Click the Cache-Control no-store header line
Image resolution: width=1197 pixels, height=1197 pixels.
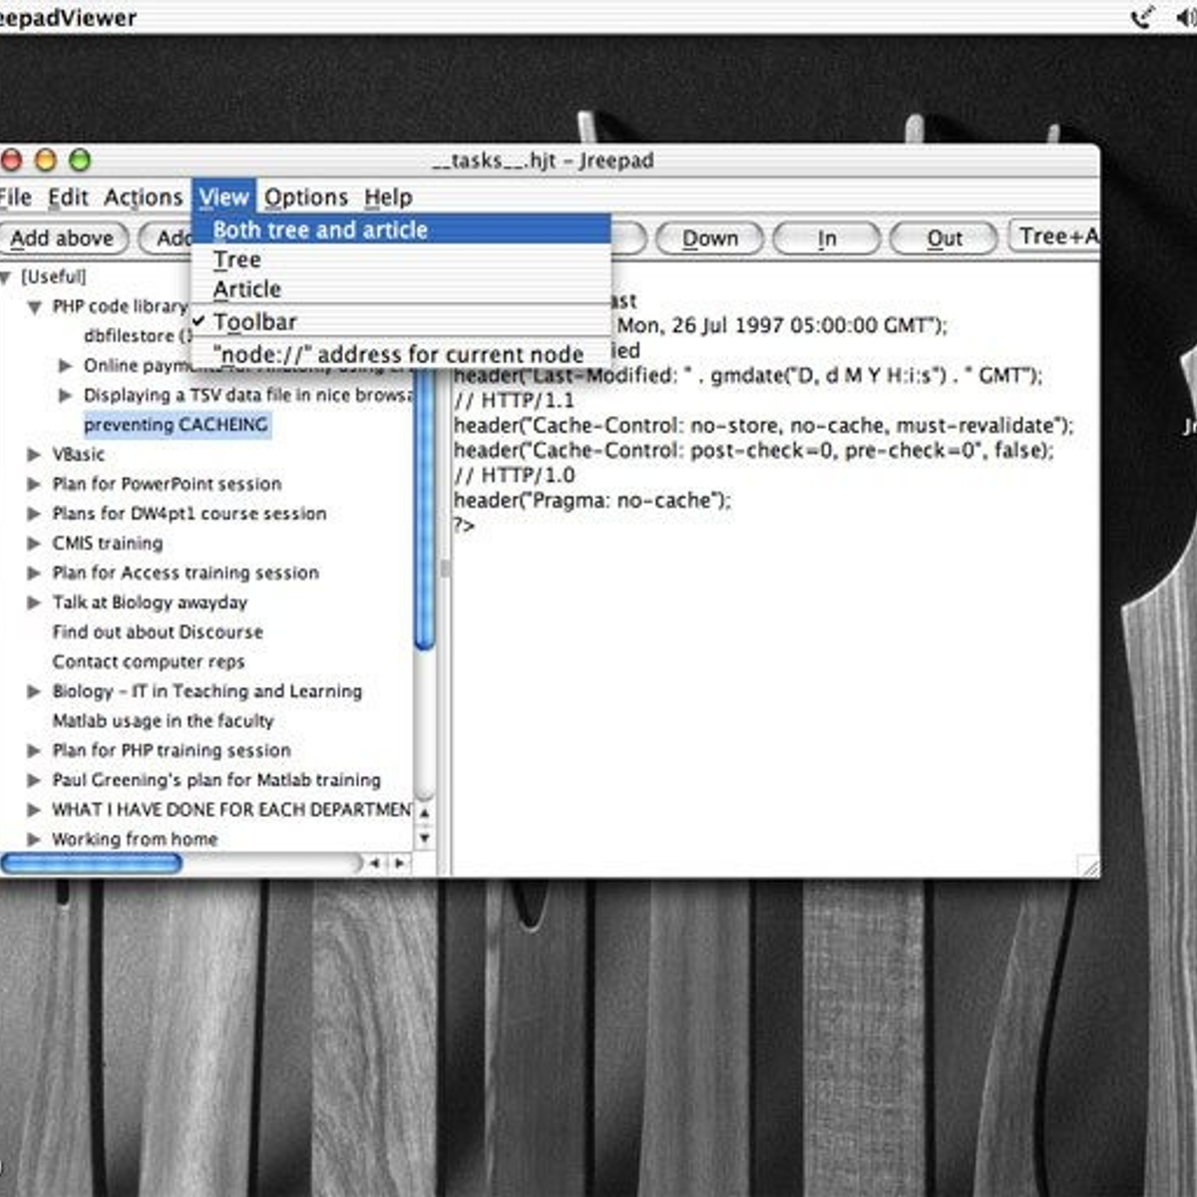(764, 425)
